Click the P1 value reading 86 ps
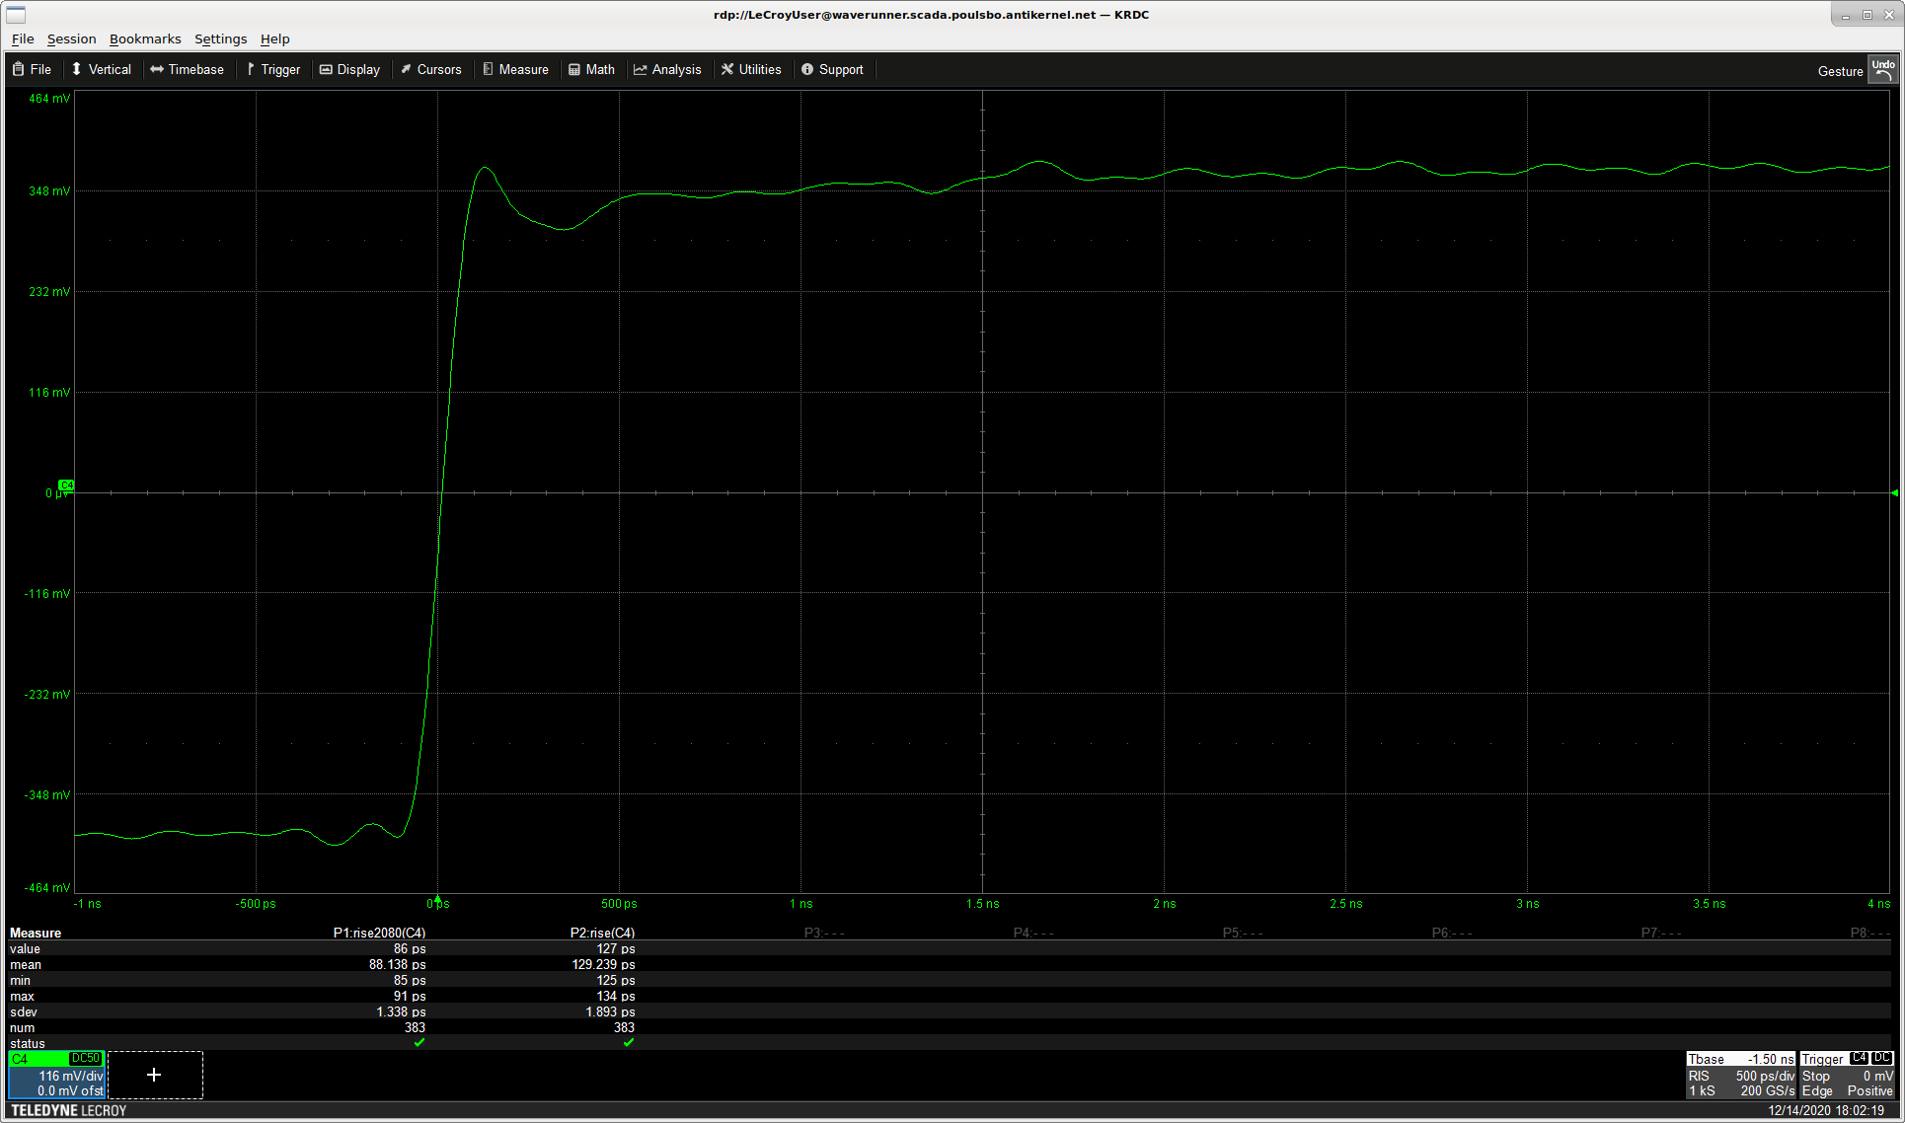1905x1123 pixels. 410,948
